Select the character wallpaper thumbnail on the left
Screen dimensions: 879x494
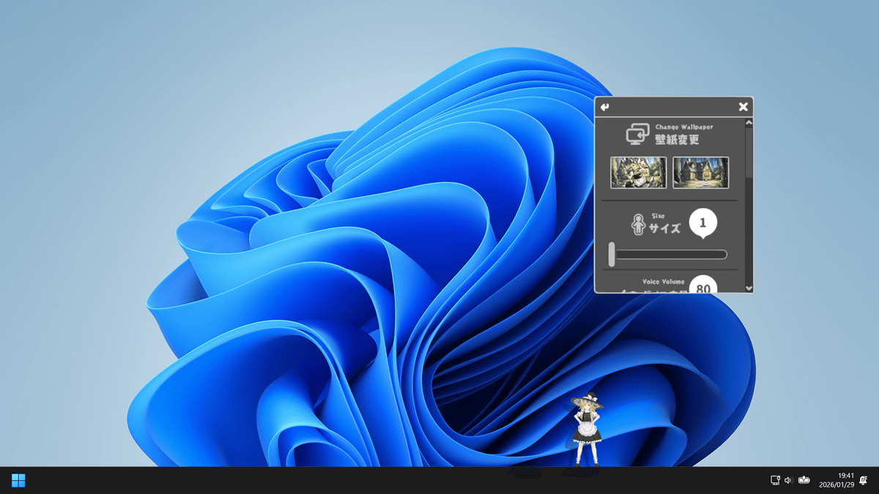tap(639, 173)
